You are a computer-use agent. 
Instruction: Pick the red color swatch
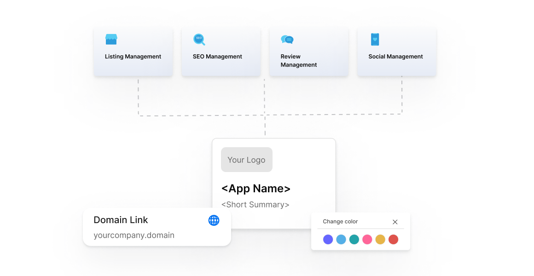tap(393, 239)
